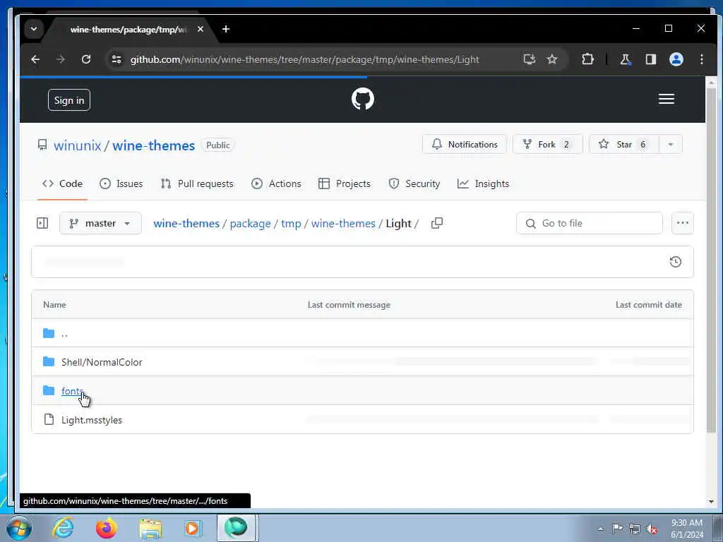Open Windows Explorer from the taskbar
Image resolution: width=723 pixels, height=542 pixels.
coord(150,528)
